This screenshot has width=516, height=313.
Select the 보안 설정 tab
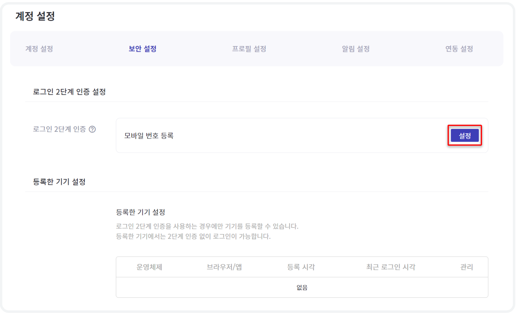coord(142,49)
